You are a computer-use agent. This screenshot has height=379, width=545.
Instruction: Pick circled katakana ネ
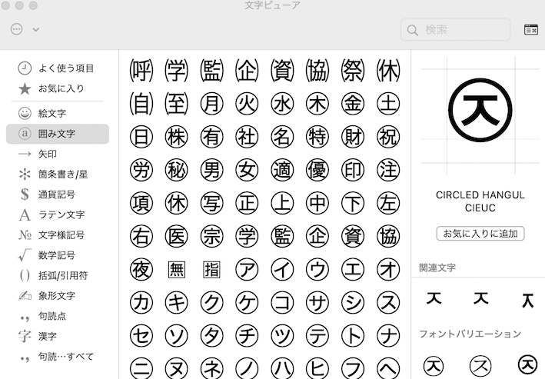211,368
